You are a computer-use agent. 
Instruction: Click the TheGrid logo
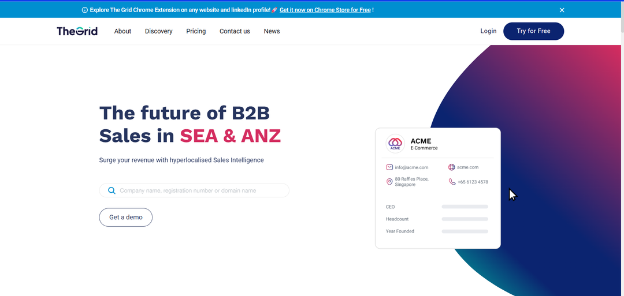coord(77,31)
